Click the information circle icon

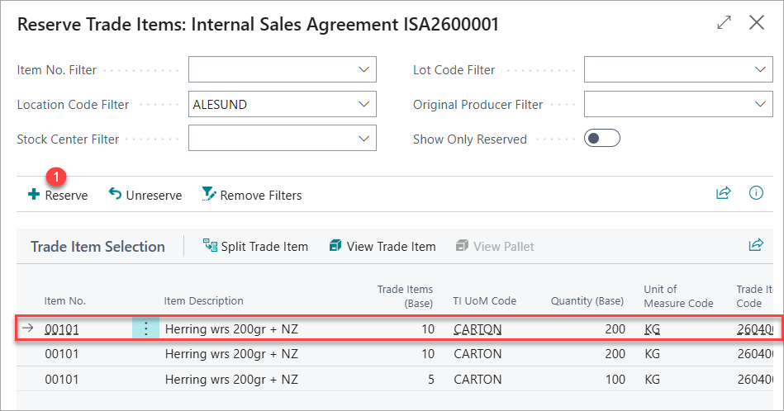[x=756, y=193]
